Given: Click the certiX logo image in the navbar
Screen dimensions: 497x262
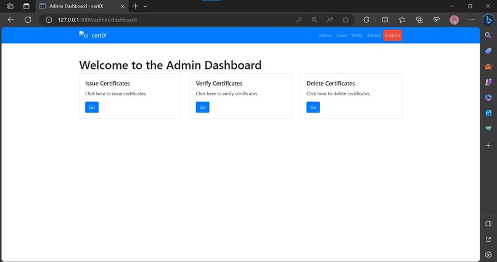Looking at the screenshot, I should (x=83, y=35).
